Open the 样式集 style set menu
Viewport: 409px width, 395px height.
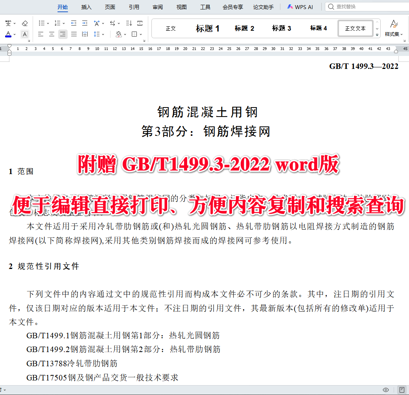click(394, 28)
